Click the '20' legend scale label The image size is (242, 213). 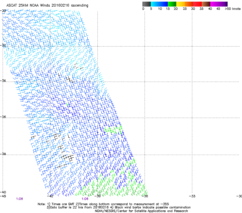176,9
